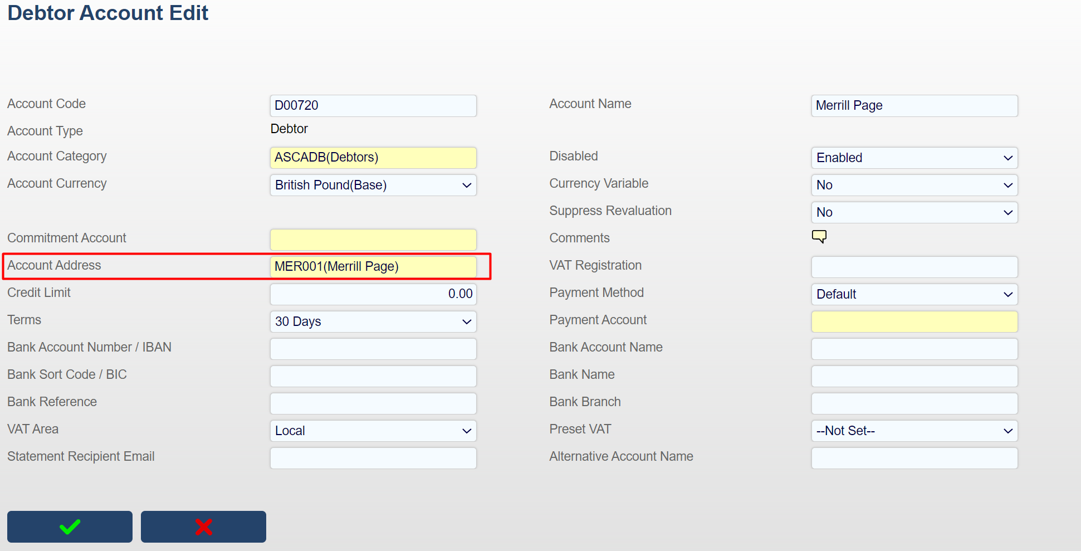Open the Account Currency dropdown
This screenshot has height=551, width=1081.
pos(373,185)
